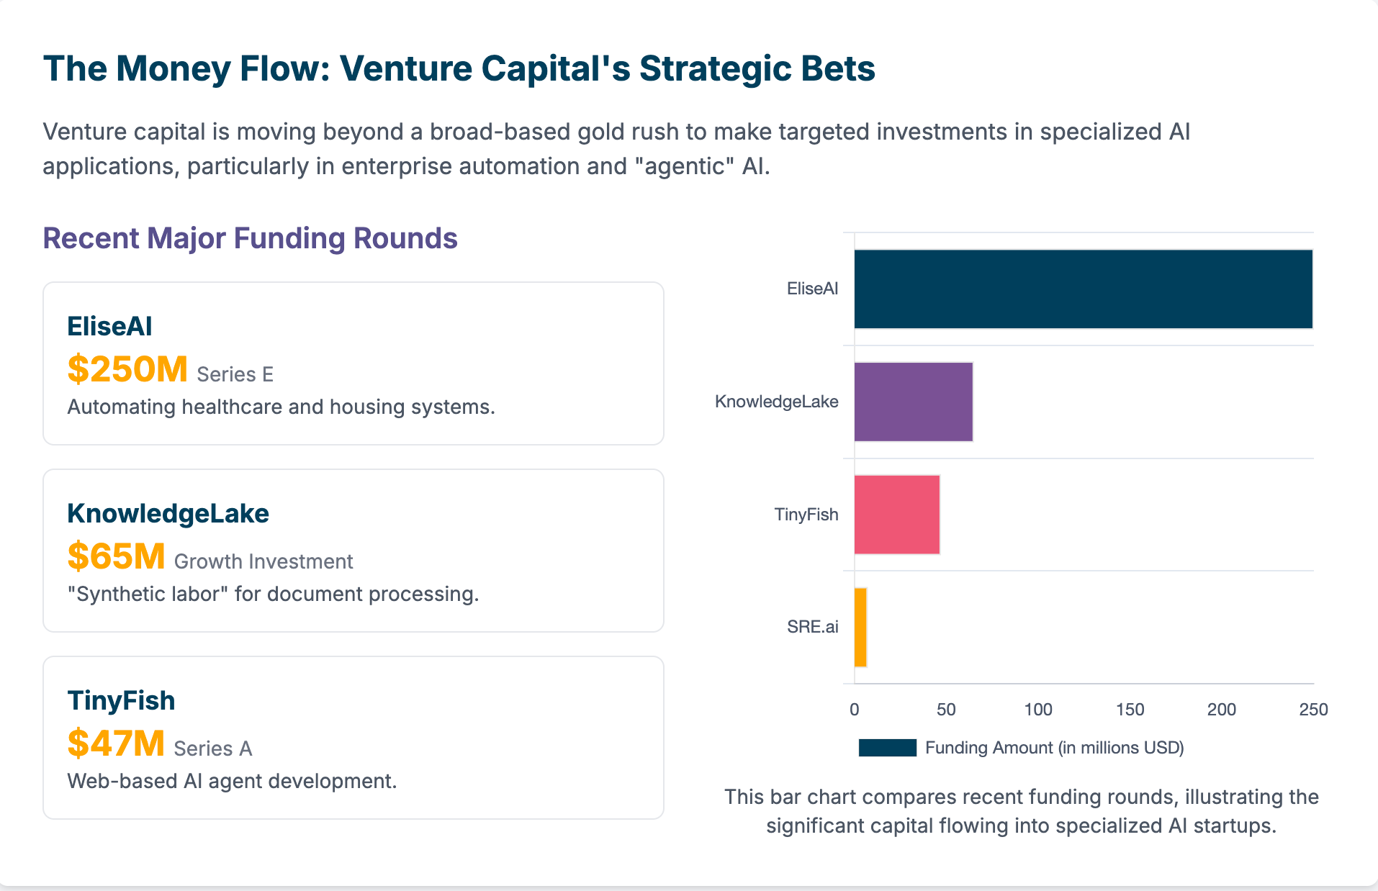Click the SRE.ai y-axis label
Viewport: 1378px width, 891px height.
(x=812, y=627)
